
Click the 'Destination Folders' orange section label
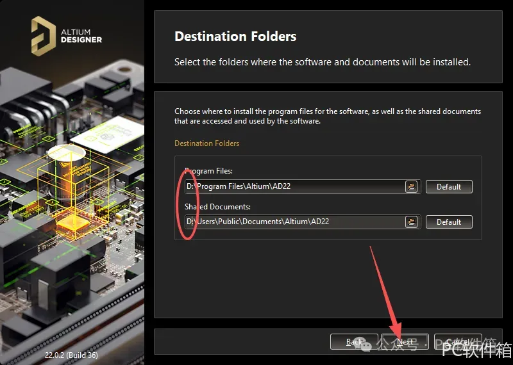[206, 143]
